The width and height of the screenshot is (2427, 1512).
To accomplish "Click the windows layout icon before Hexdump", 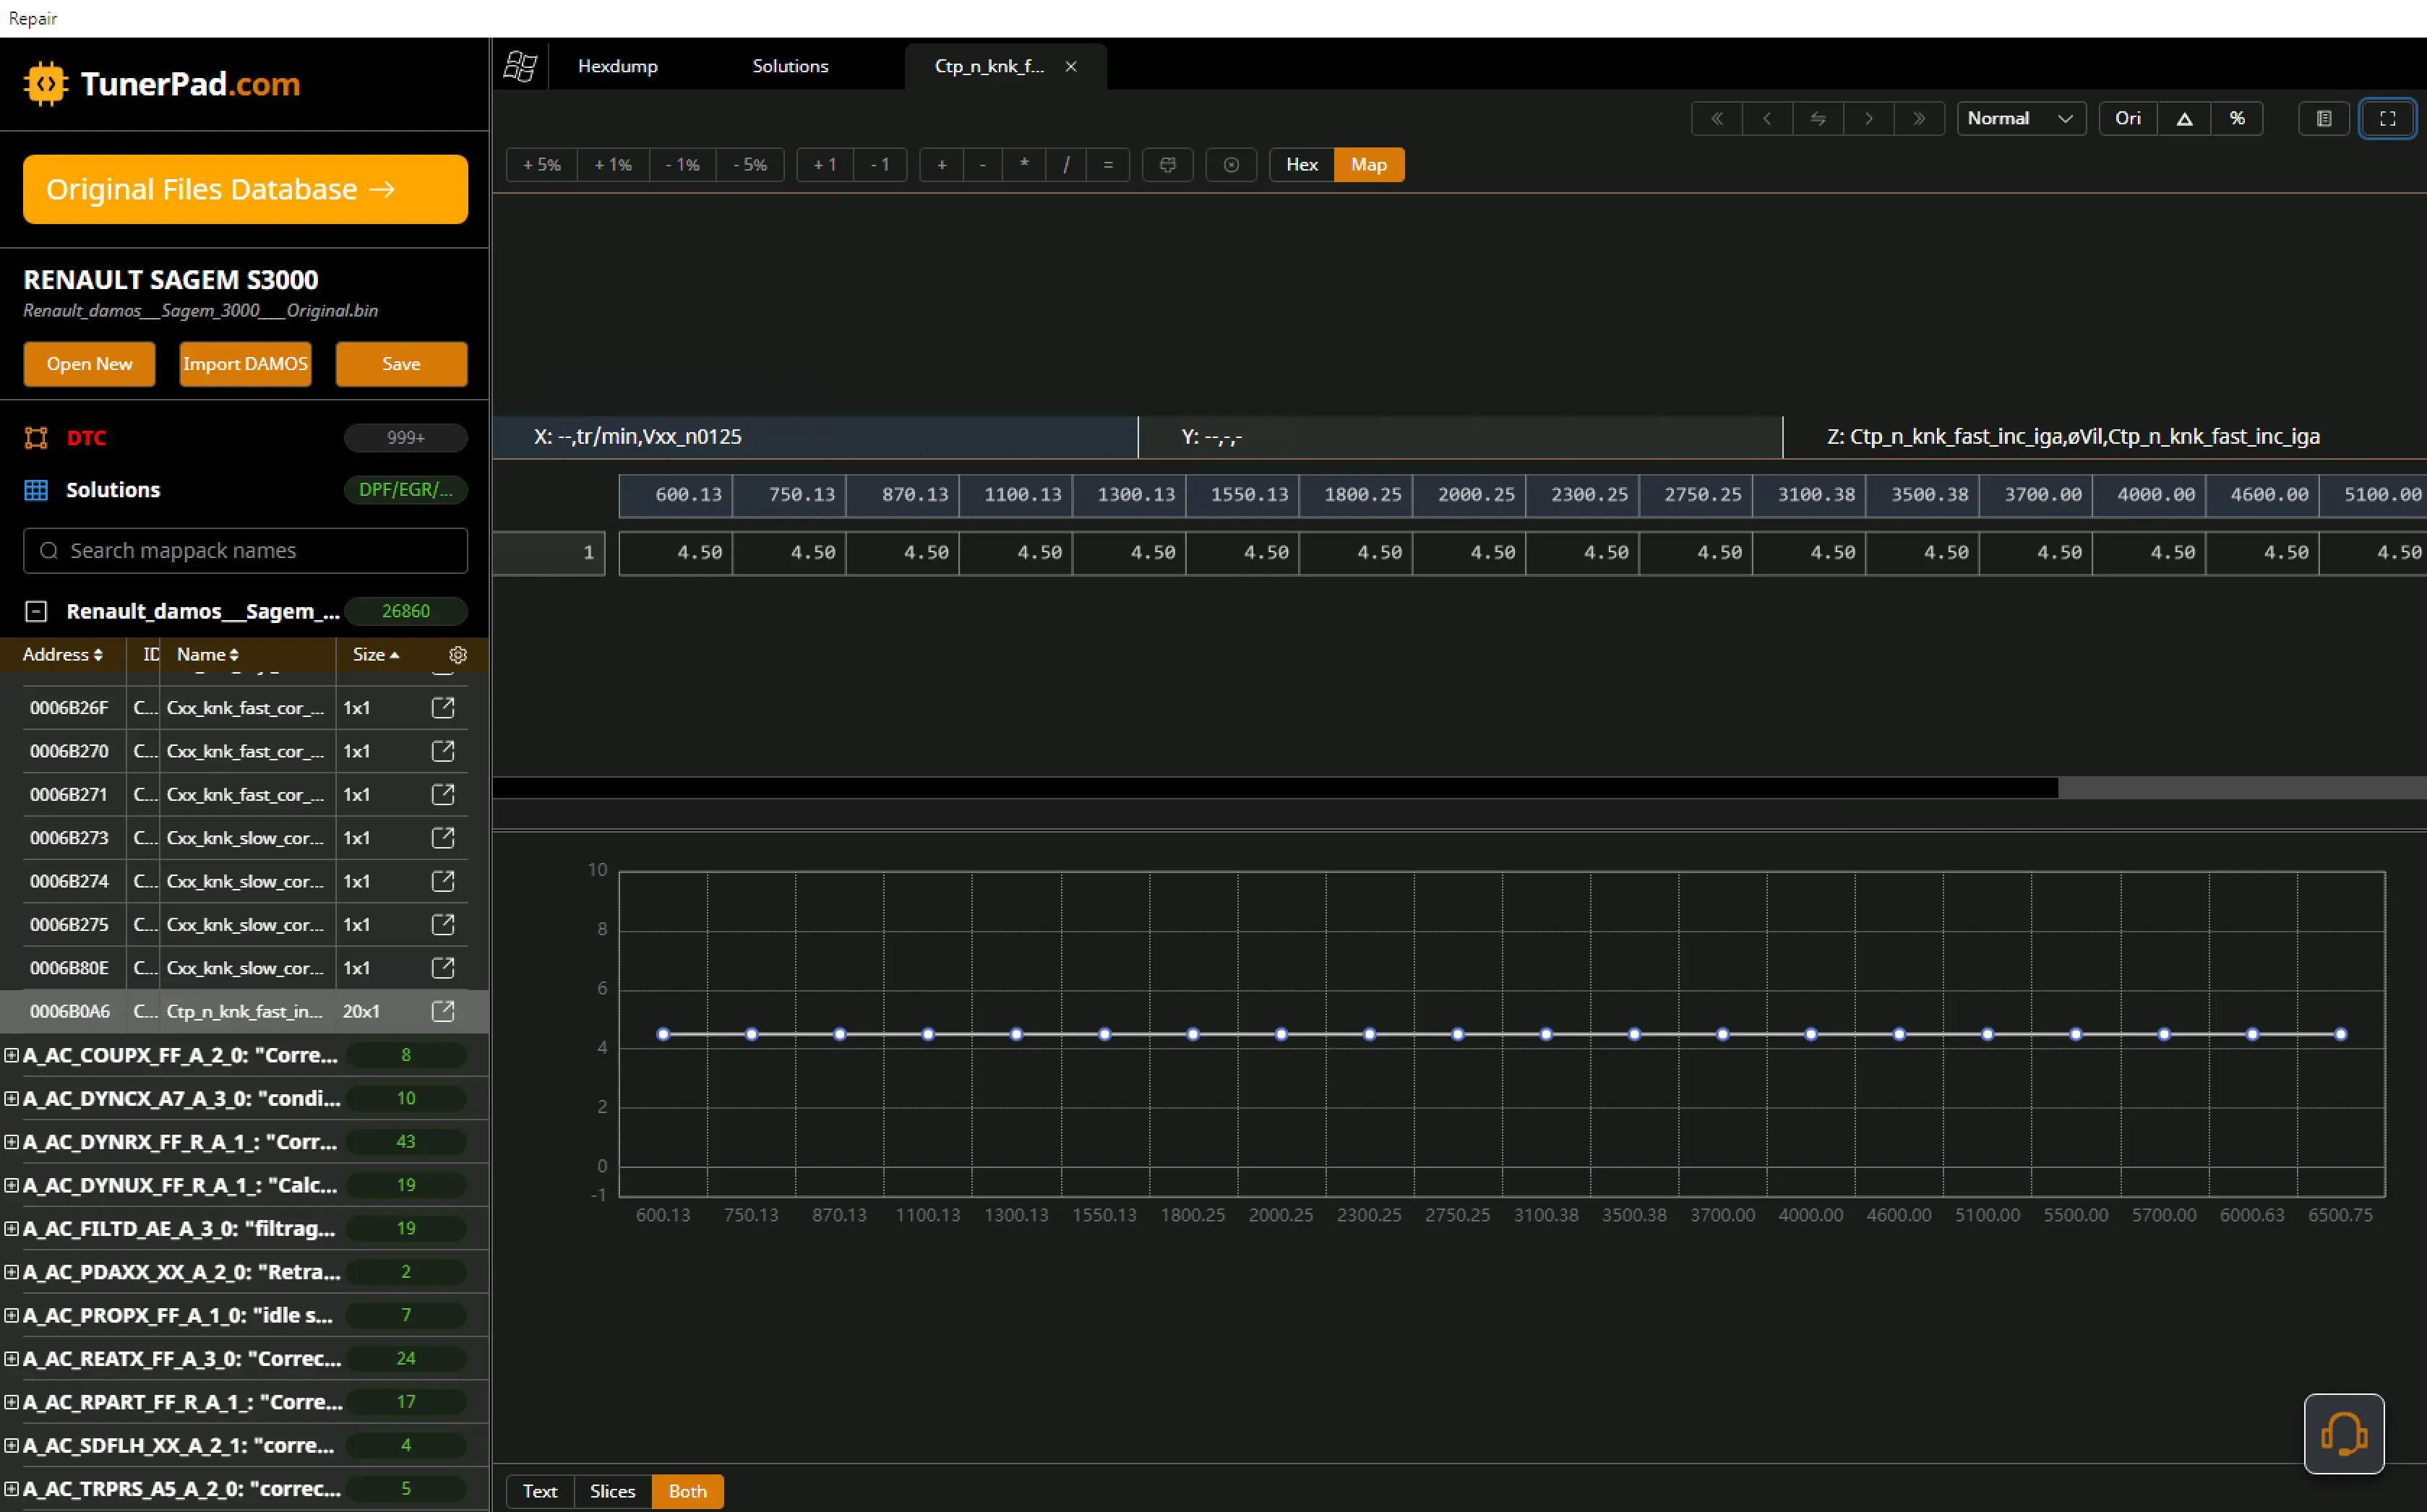I will tap(520, 67).
